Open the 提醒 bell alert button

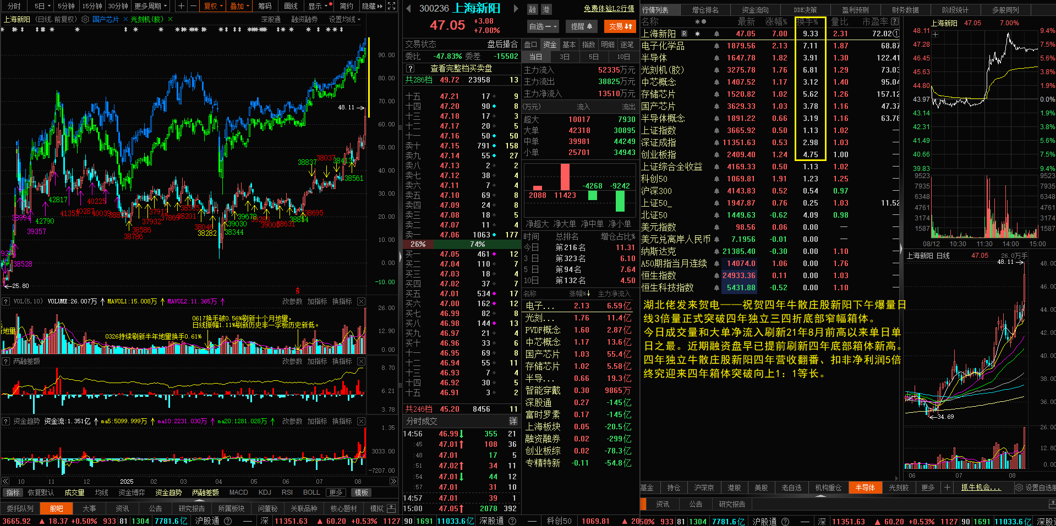pyautogui.click(x=582, y=26)
